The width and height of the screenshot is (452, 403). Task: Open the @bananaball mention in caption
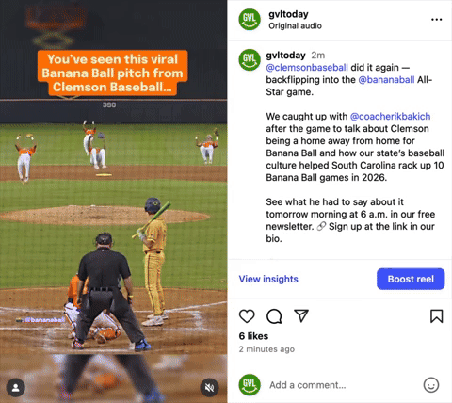(386, 80)
